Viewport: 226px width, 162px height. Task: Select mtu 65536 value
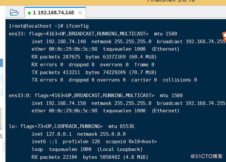click(127, 126)
